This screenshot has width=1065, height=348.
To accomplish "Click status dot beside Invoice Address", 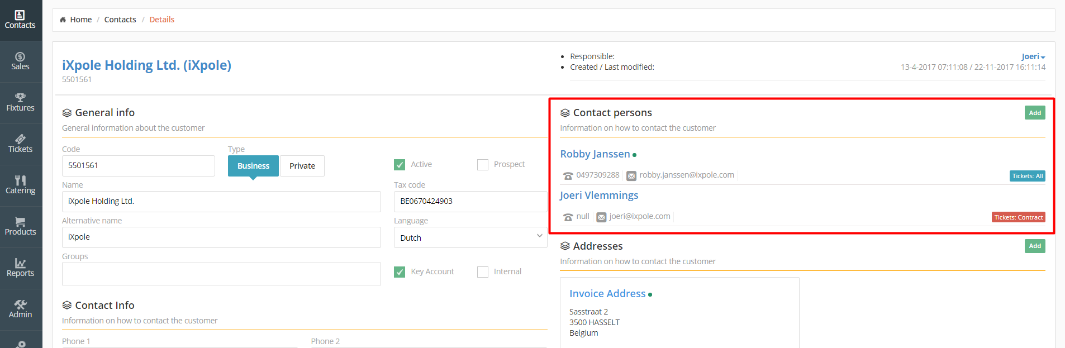I will [x=650, y=295].
